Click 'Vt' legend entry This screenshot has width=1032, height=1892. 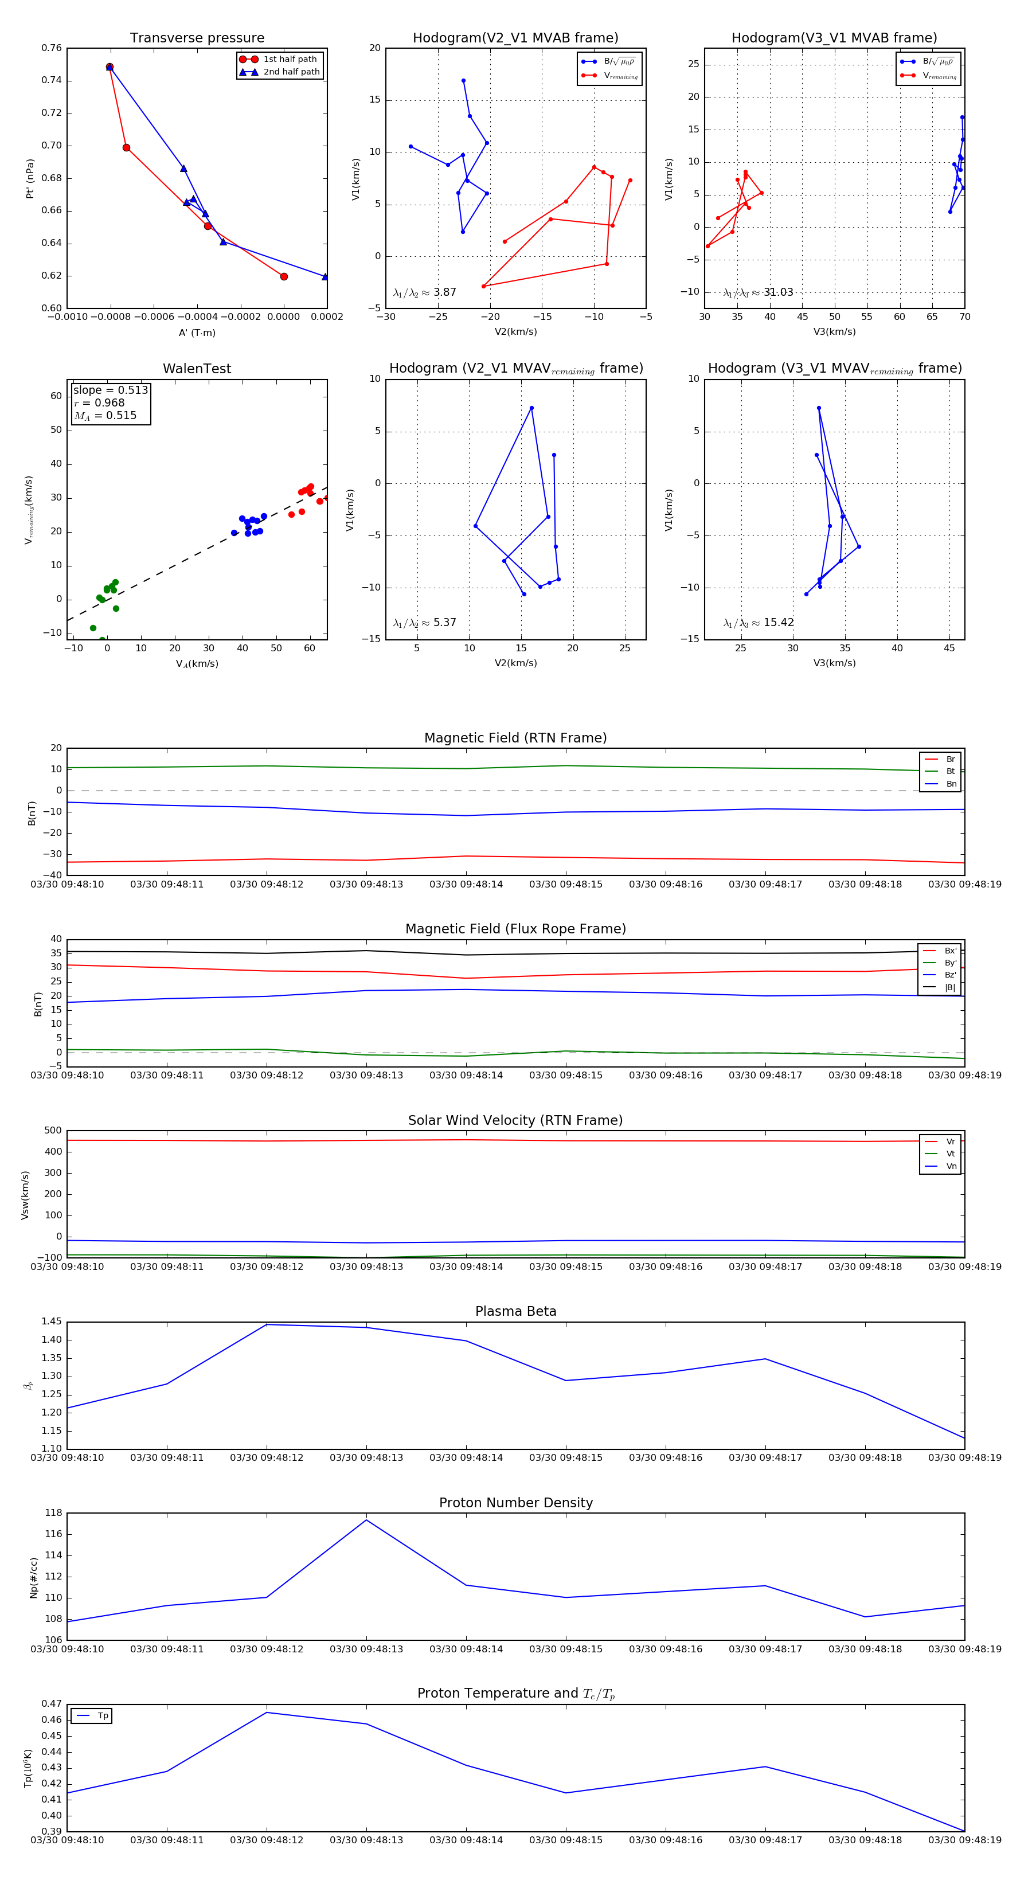[941, 1154]
